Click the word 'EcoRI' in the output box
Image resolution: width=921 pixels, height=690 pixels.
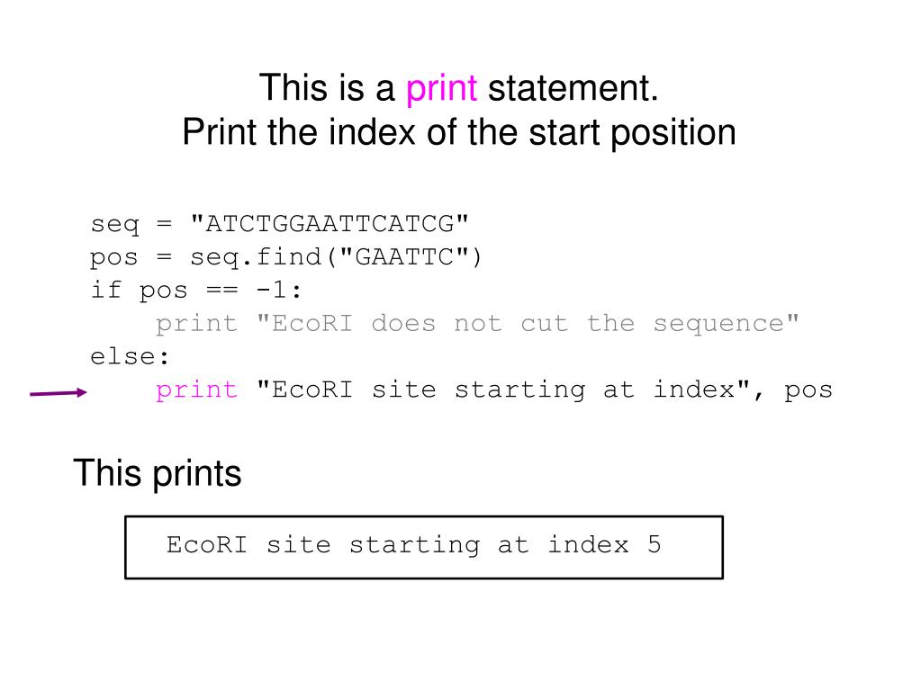tap(207, 545)
